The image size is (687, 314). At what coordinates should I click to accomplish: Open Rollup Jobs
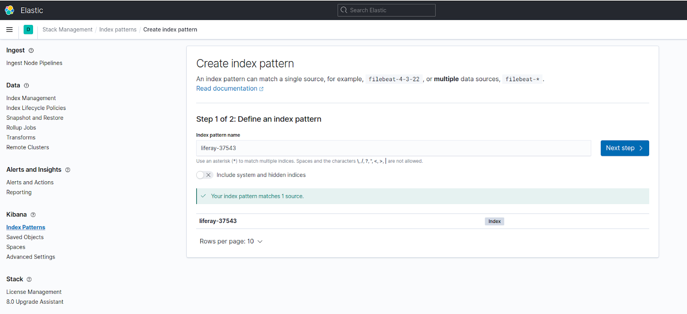(x=21, y=128)
